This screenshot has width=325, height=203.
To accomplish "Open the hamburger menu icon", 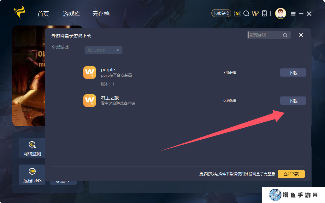I will [x=293, y=14].
